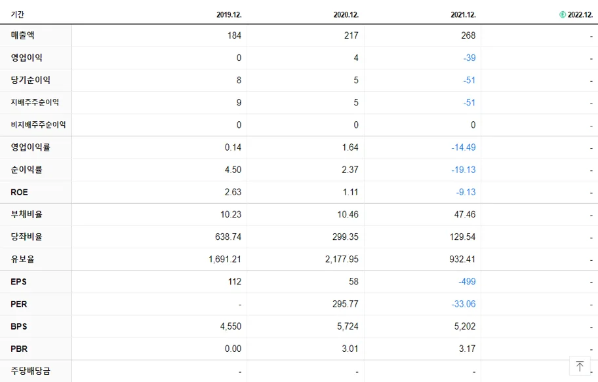Select the 비지배주주순이익 row label
This screenshot has width=598, height=382.
(38, 124)
